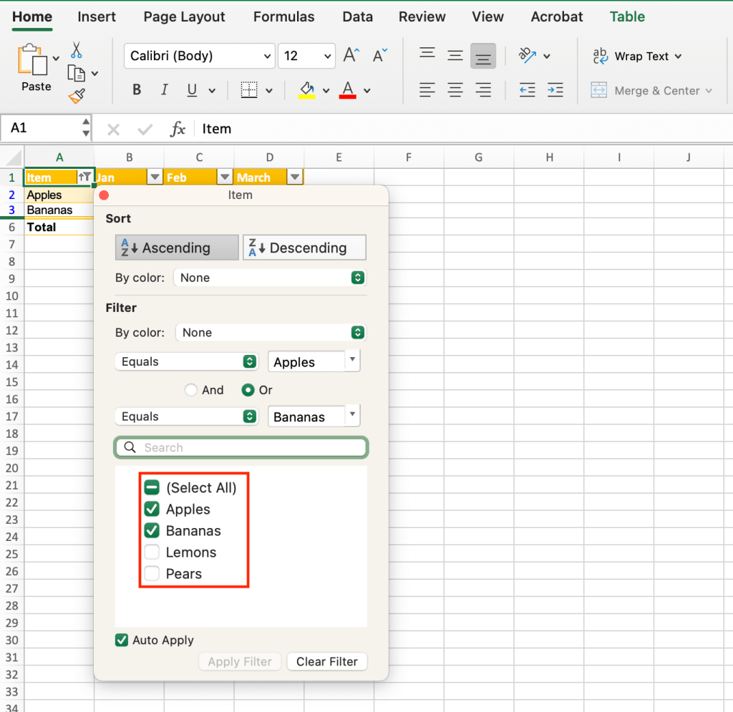
Task: Close the Item filter panel
Action: click(x=105, y=195)
